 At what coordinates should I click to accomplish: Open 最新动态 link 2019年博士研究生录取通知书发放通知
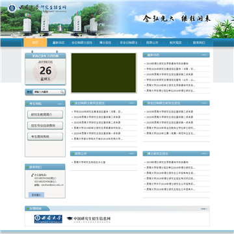[x=167, y=64]
